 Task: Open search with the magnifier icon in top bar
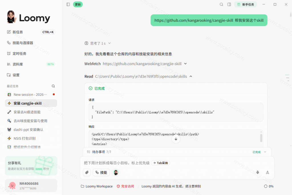tap(221, 5)
